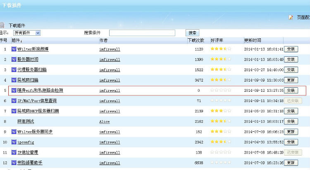Sort the list by 插件 column header
The width and height of the screenshot is (310, 170).
tap(17, 40)
